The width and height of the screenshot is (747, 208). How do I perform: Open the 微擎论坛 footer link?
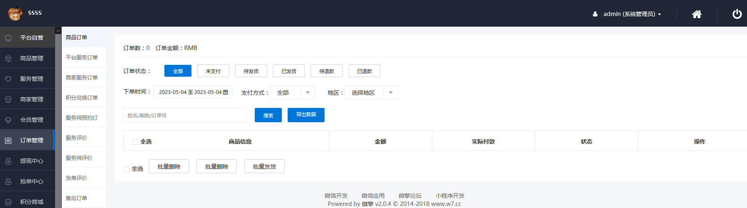click(x=410, y=196)
